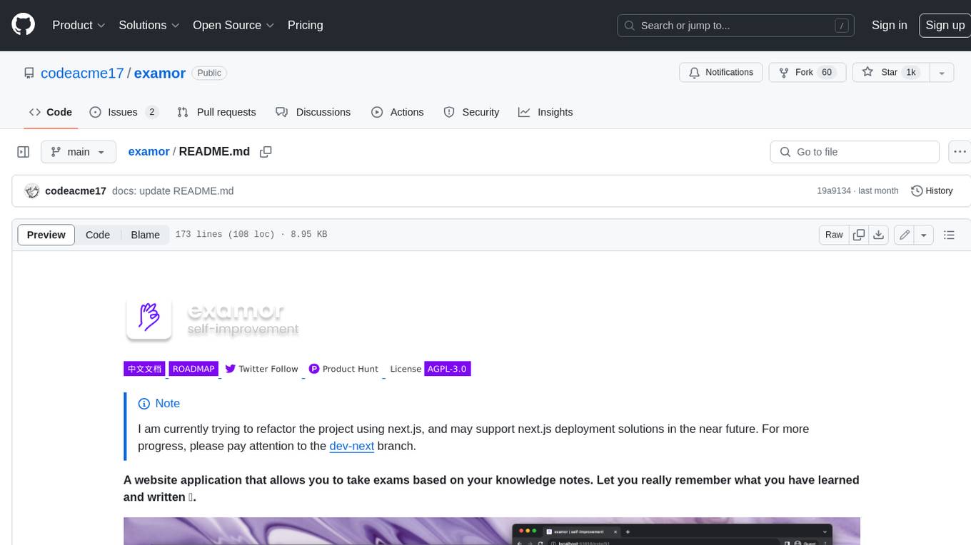The image size is (971, 545).
Task: Expand the Solutions menu
Action: pos(149,25)
